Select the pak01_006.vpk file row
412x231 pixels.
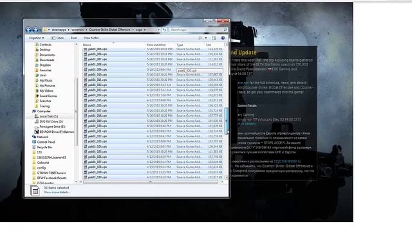(x=153, y=54)
